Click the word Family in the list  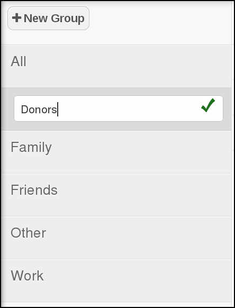pyautogui.click(x=31, y=147)
